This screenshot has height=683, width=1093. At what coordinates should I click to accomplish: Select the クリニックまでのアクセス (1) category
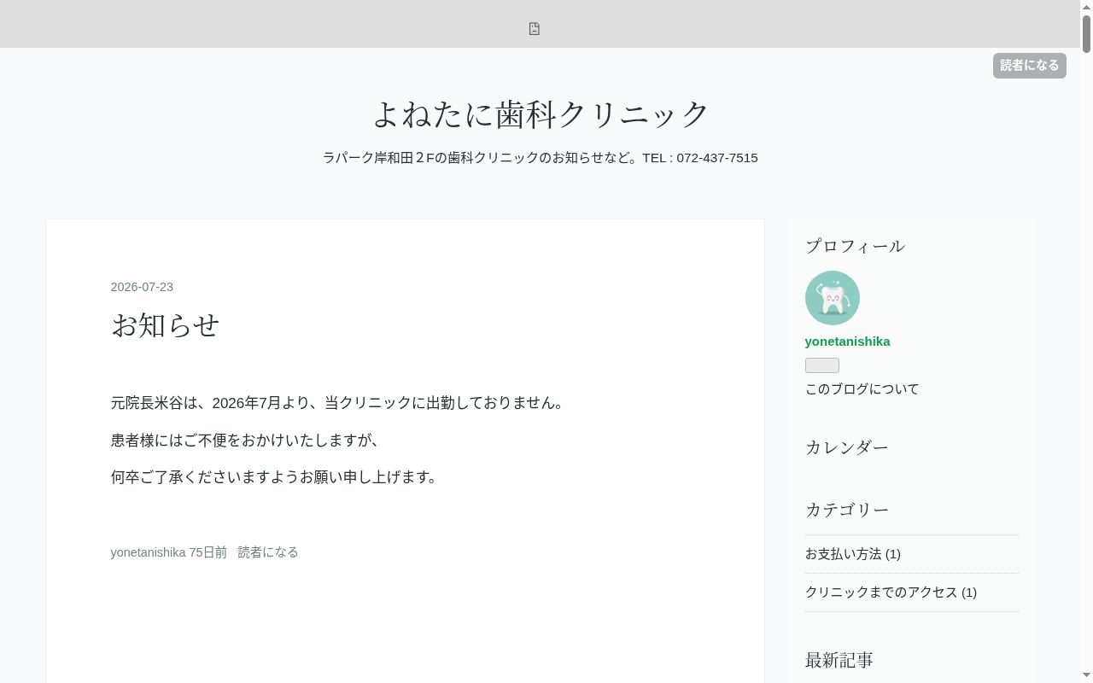[x=891, y=593]
